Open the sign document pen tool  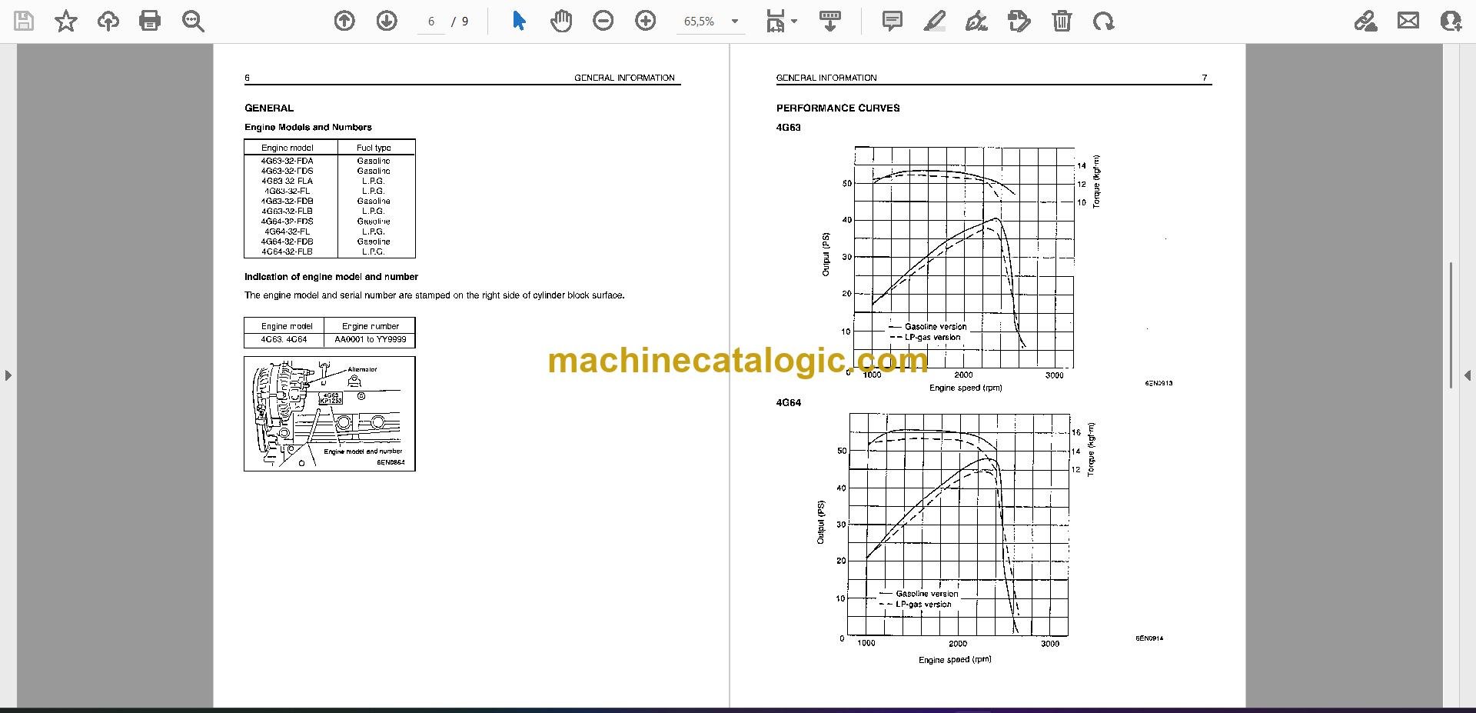[976, 22]
